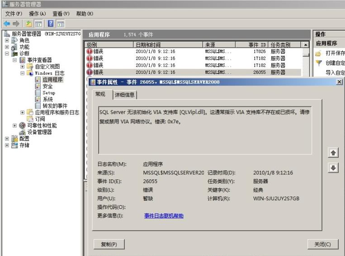Sort by the 日期和时间 column header
The image size is (345, 256).
pos(168,45)
